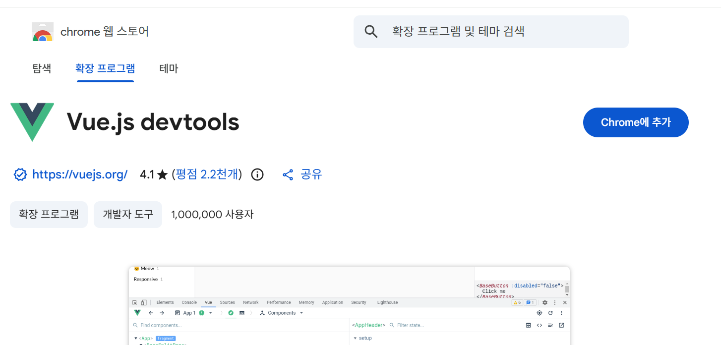Open the devtools three-dot menu beside the gear
This screenshot has height=345, width=721.
[555, 302]
